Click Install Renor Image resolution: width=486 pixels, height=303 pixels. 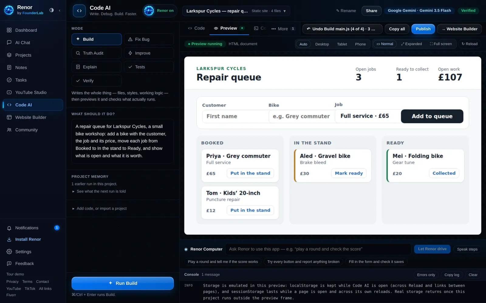[x=33, y=239]
